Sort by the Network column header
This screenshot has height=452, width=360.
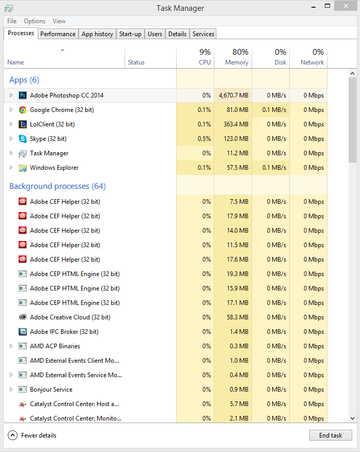tap(308, 58)
